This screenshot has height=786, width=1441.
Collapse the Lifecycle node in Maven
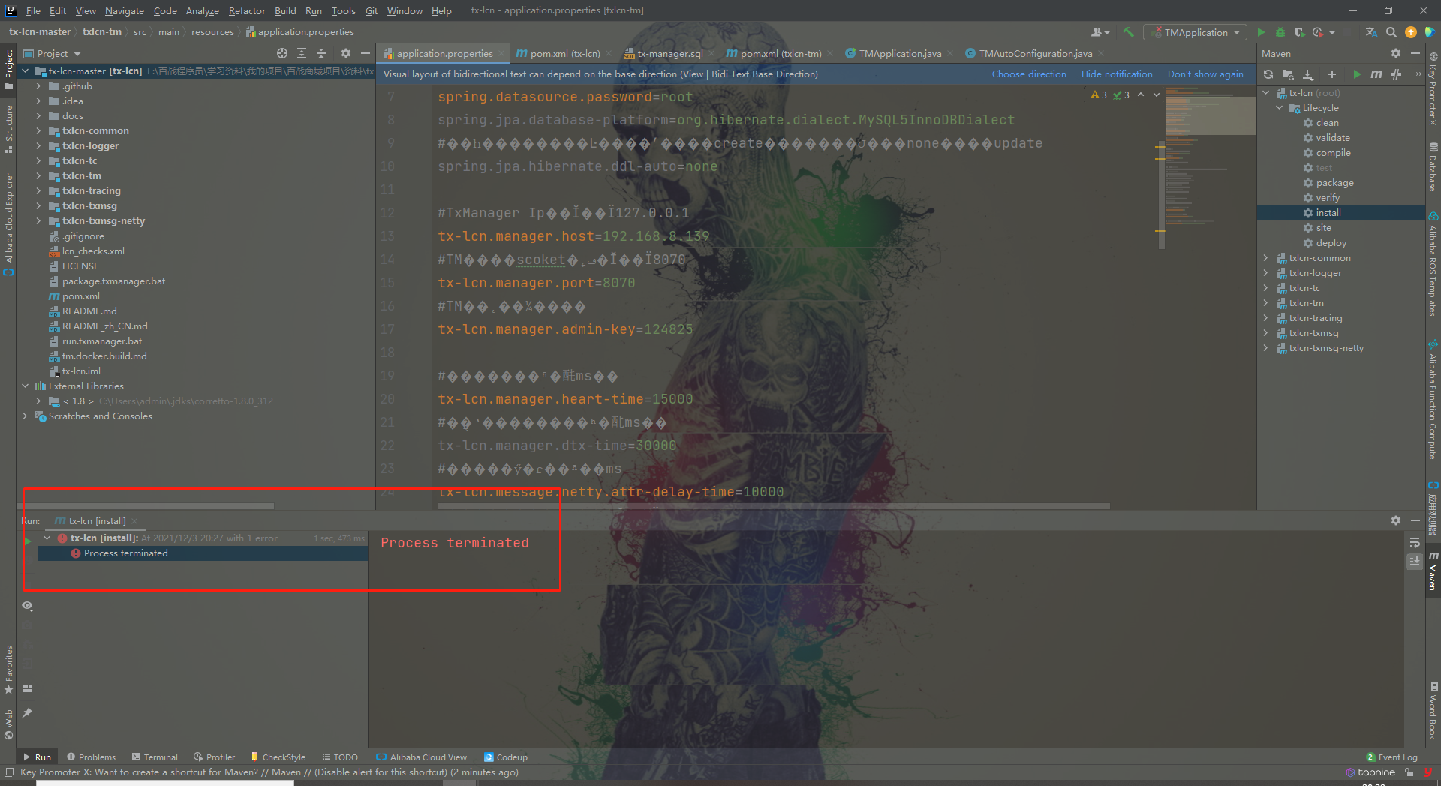point(1279,108)
